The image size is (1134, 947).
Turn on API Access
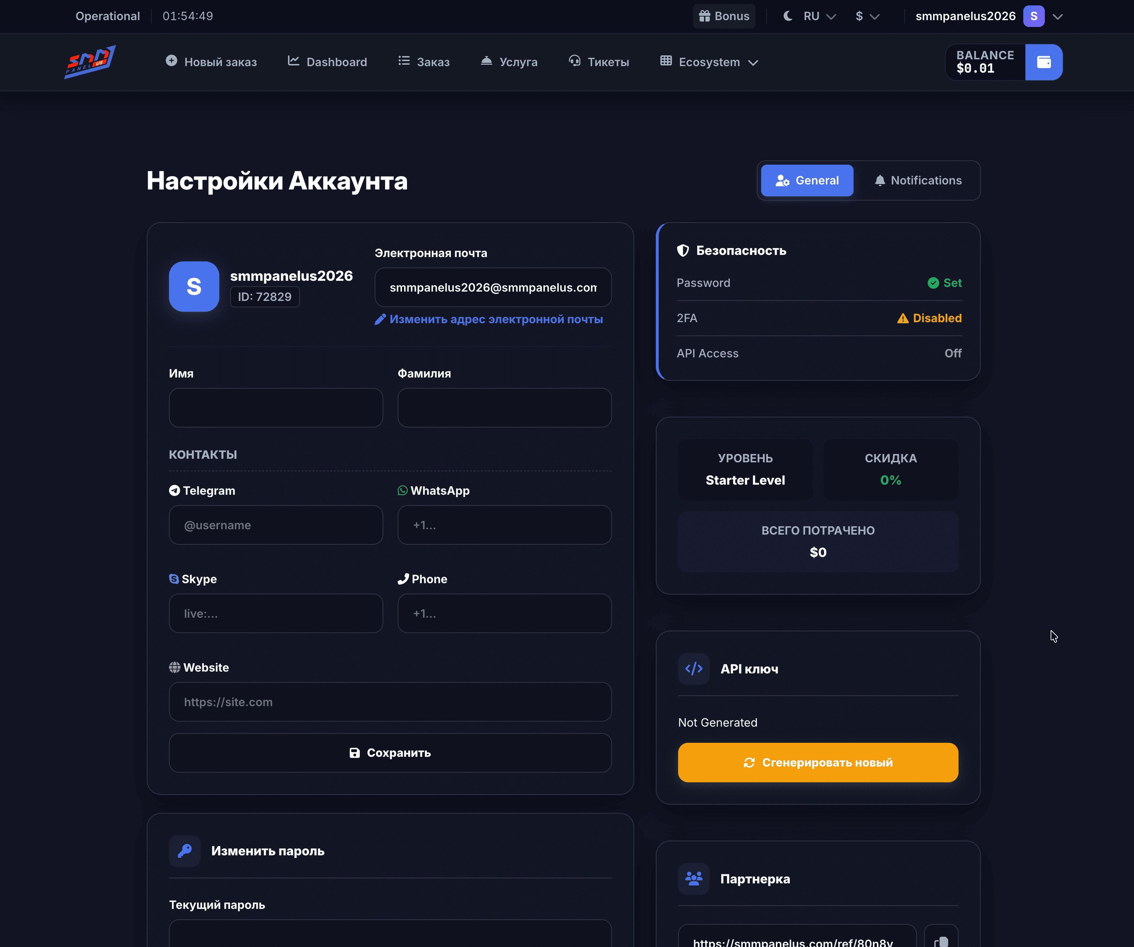tap(952, 353)
